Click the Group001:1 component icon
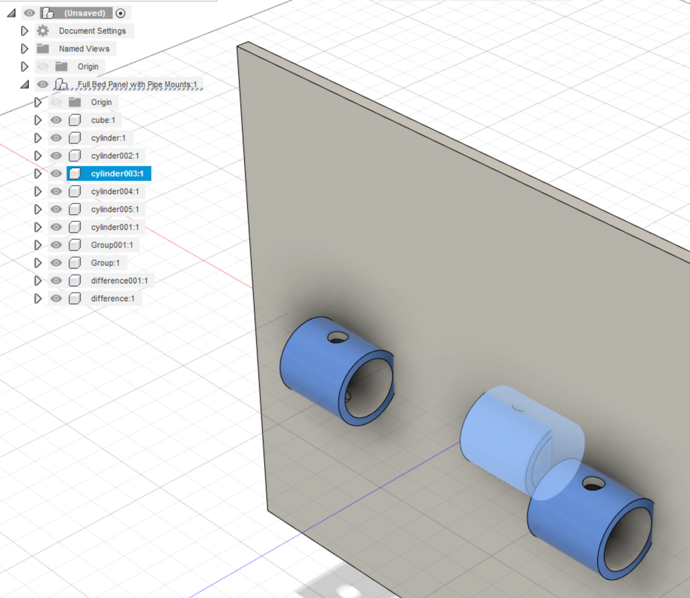This screenshot has width=690, height=598. (x=75, y=245)
